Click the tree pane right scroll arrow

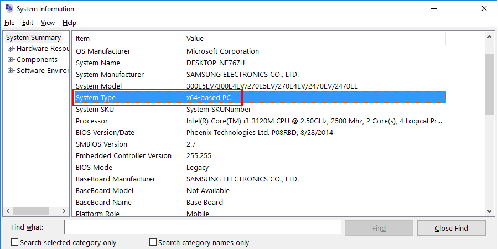click(64, 211)
